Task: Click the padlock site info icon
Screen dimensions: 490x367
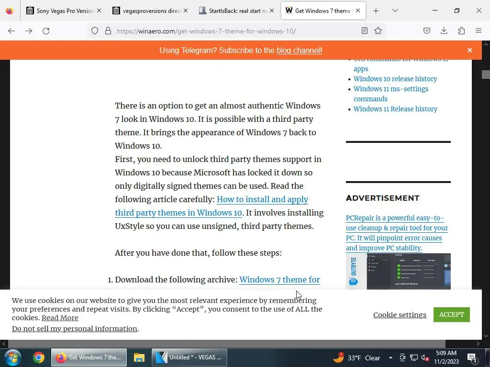Action: [x=108, y=31]
